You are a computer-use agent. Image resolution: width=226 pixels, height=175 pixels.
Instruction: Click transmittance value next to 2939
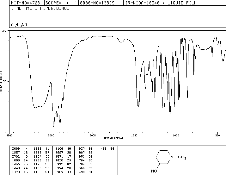[x=26, y=148]
